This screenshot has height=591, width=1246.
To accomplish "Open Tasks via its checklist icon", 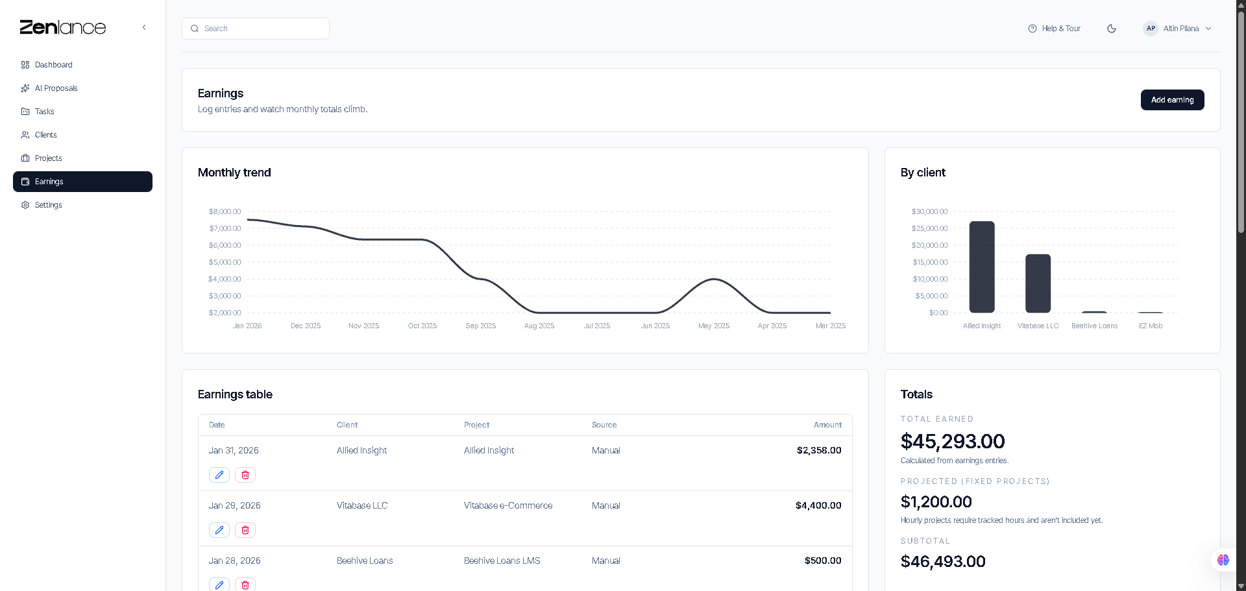I will 25,112.
